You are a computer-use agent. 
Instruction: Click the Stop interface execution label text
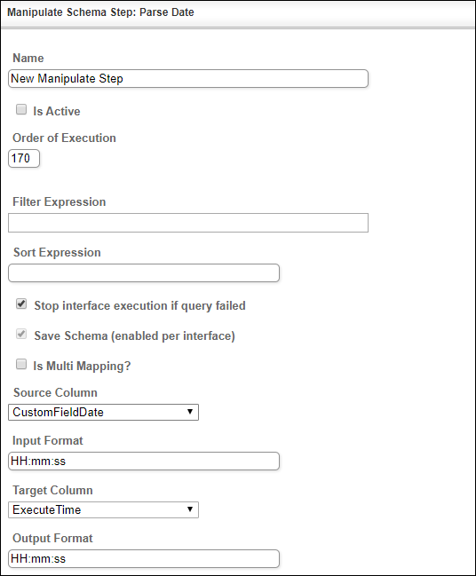pyautogui.click(x=139, y=306)
